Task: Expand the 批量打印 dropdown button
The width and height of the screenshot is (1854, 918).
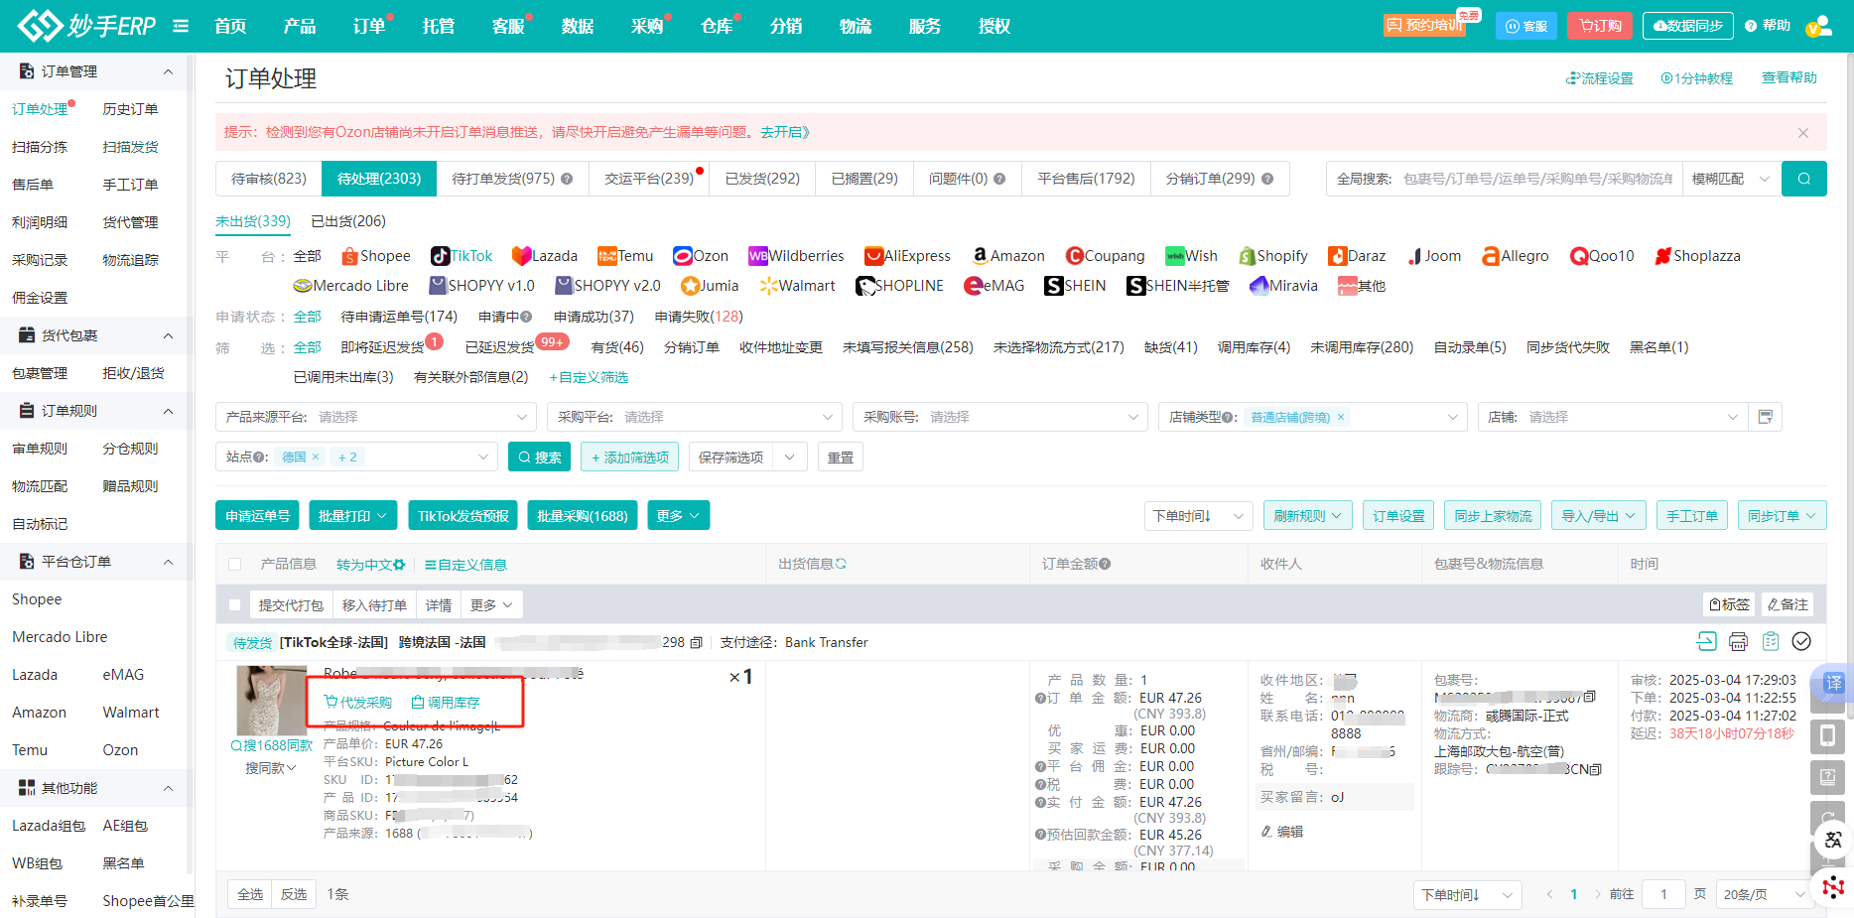Action: 353,516
